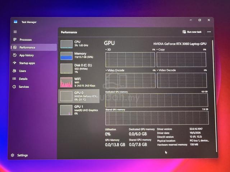
Task: Open the Startup apps page
Action: (x=34, y=63)
